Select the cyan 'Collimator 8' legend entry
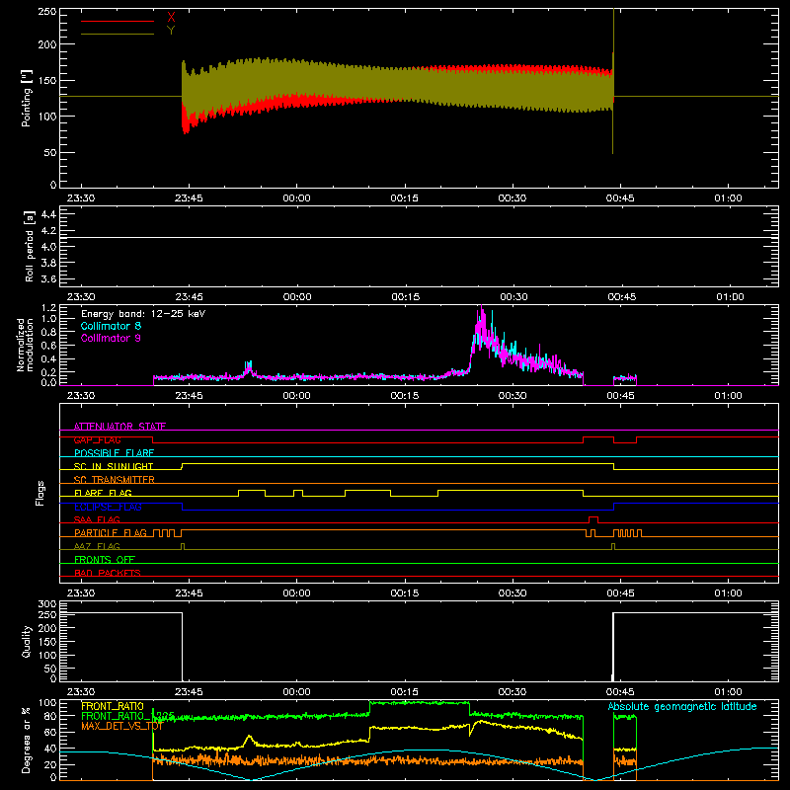The image size is (790, 790). 111,326
